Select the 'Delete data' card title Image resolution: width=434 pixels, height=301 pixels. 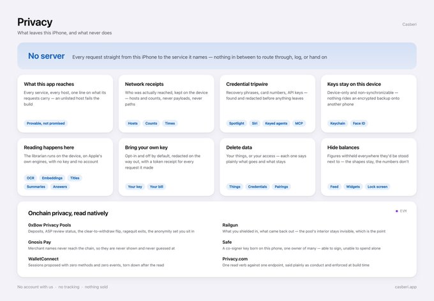[x=239, y=148]
